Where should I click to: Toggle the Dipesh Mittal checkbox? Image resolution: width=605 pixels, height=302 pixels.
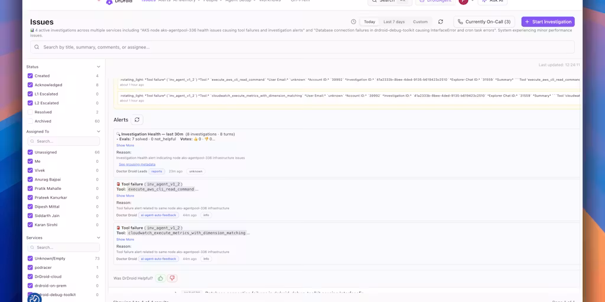pyautogui.click(x=30, y=206)
